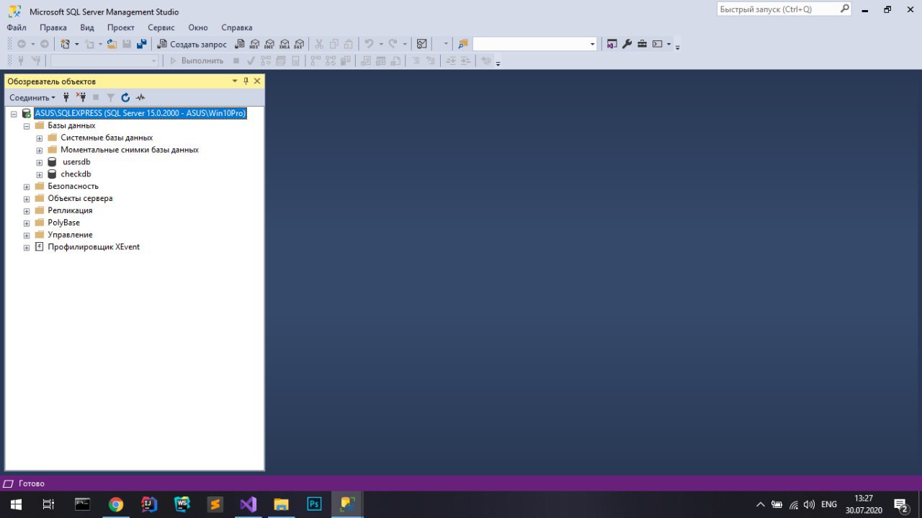Click the ENG language indicator
Image resolution: width=922 pixels, height=518 pixels.
tap(829, 504)
